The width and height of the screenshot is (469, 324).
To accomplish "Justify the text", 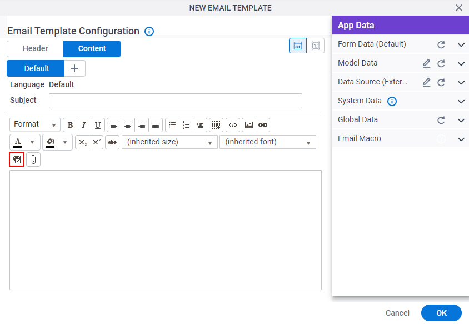I will click(156, 125).
